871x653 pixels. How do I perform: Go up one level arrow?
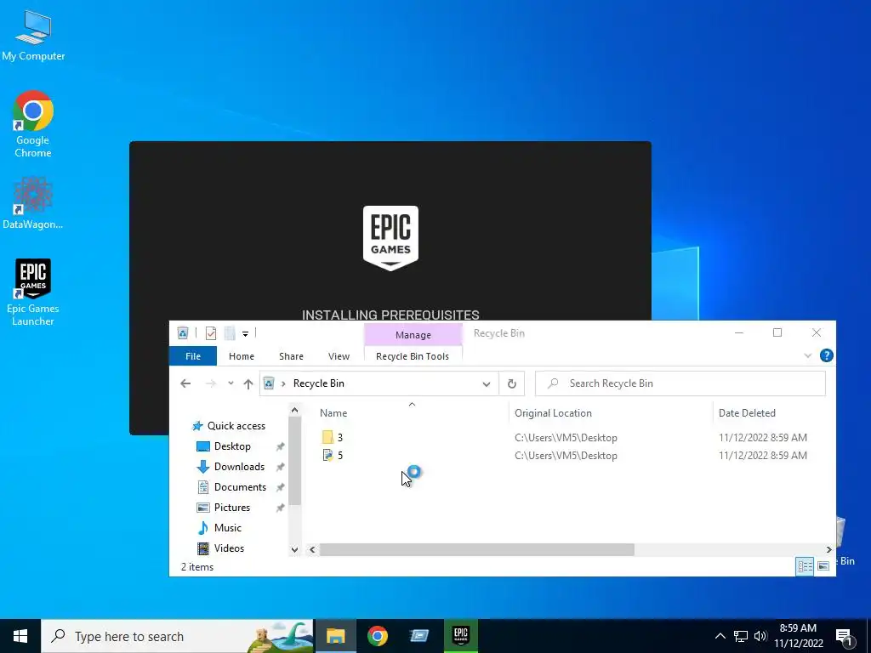tap(248, 383)
